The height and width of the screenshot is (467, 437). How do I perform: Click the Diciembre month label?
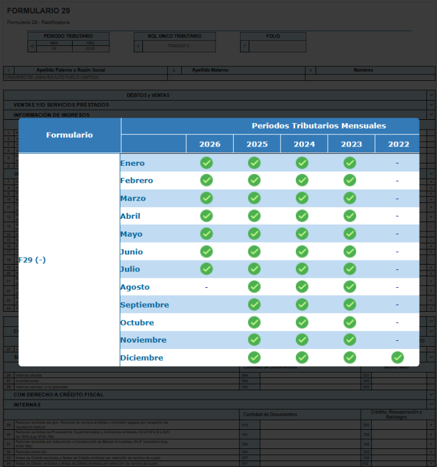pyautogui.click(x=142, y=358)
